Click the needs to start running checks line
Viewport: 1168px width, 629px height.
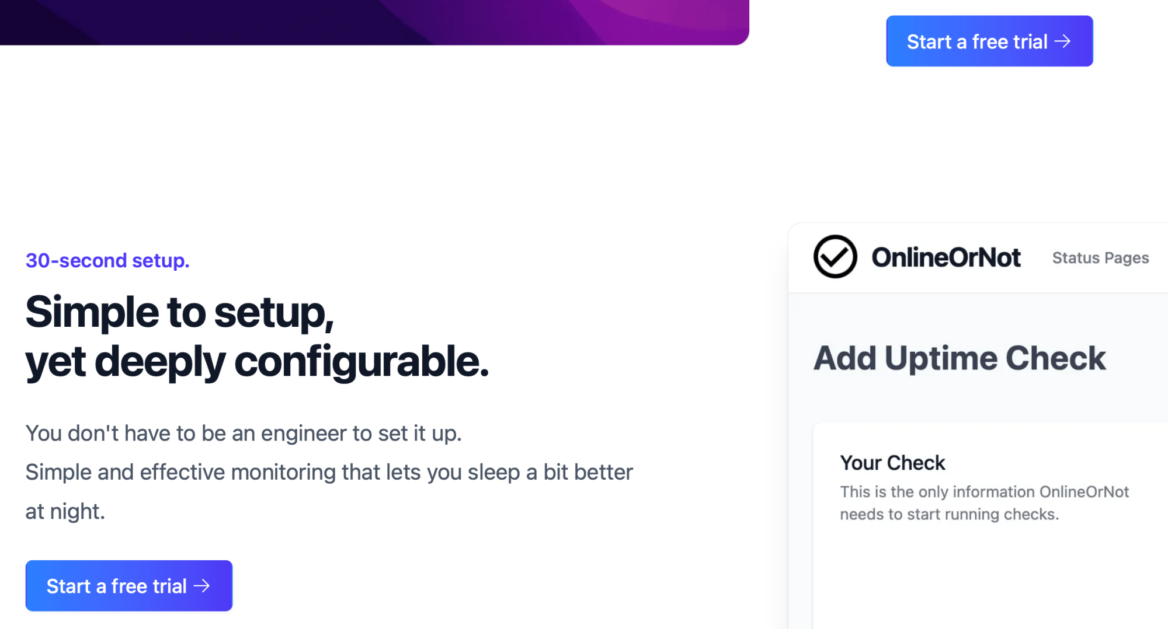coord(949,514)
